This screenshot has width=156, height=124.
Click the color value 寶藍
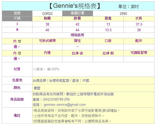point(37,88)
